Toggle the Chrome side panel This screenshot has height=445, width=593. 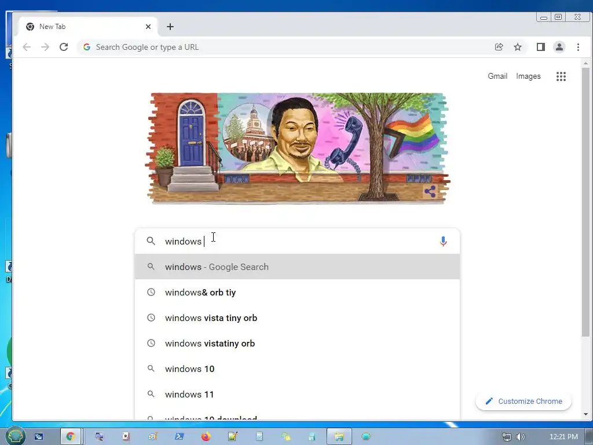point(541,47)
